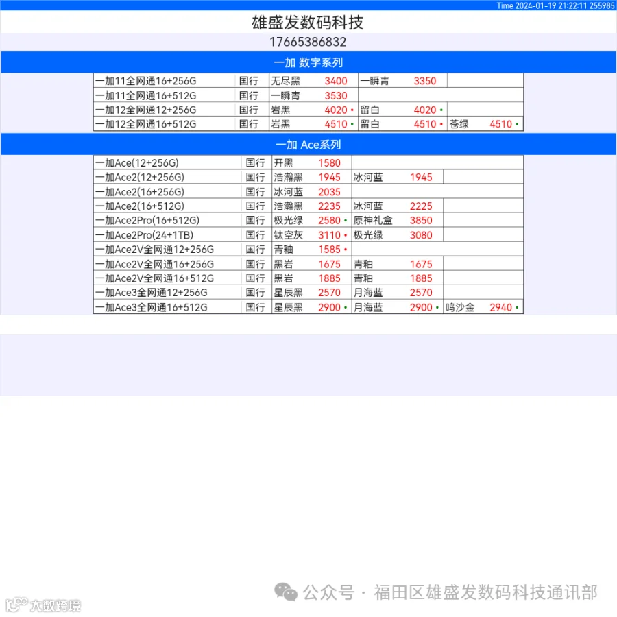Click 极光绿 in the Ace2Pro(16+512G) row

point(289,220)
